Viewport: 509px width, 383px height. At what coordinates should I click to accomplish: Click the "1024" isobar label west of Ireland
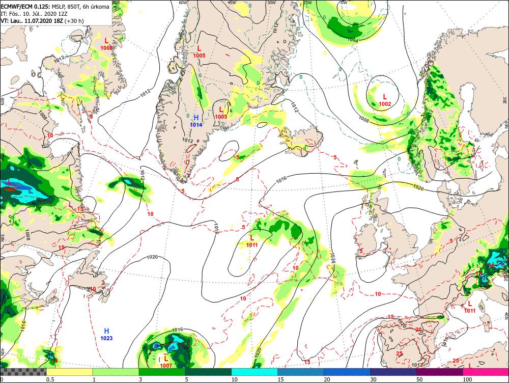click(x=332, y=258)
